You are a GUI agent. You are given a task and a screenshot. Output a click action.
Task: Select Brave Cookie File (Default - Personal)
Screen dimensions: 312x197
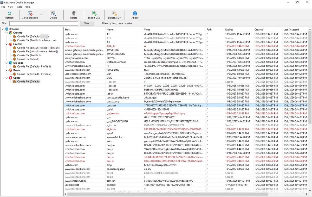click(x=34, y=74)
